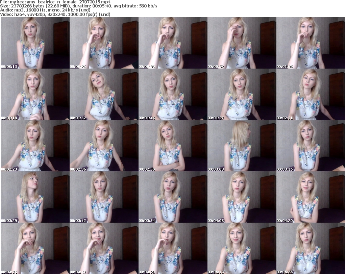Select the thumbnail frame at 00:03:29

coord(35,197)
